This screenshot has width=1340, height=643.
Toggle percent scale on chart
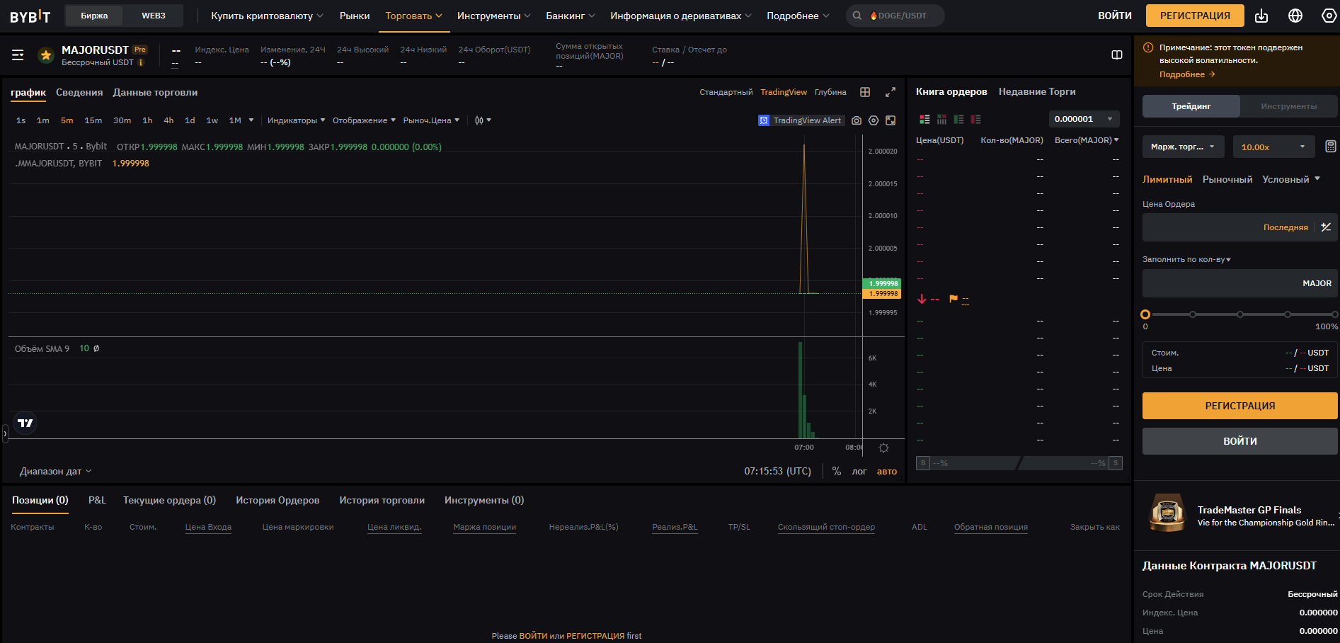(x=837, y=471)
